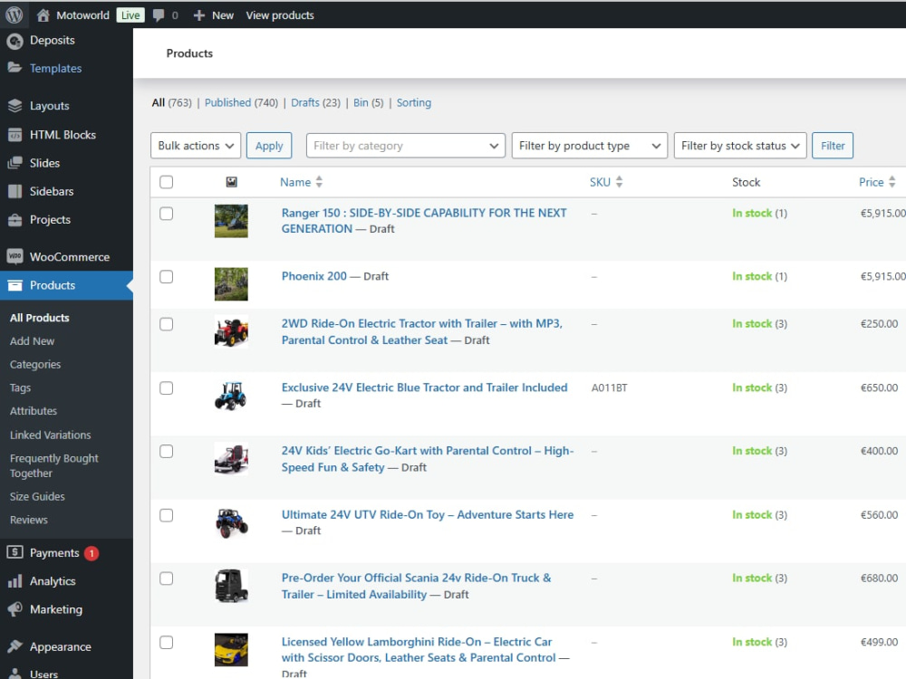The image size is (906, 679).
Task: Click the A011BT SKU text
Action: click(609, 388)
